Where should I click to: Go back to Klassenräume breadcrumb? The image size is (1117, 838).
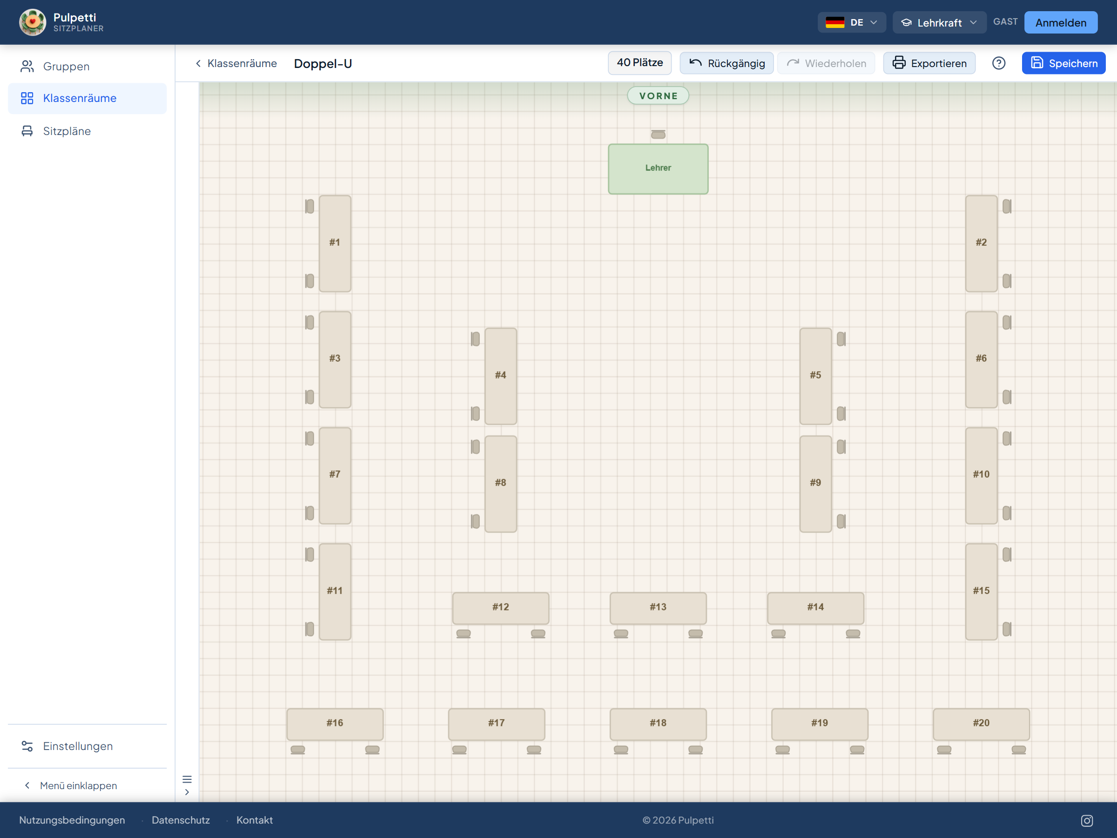(x=236, y=63)
